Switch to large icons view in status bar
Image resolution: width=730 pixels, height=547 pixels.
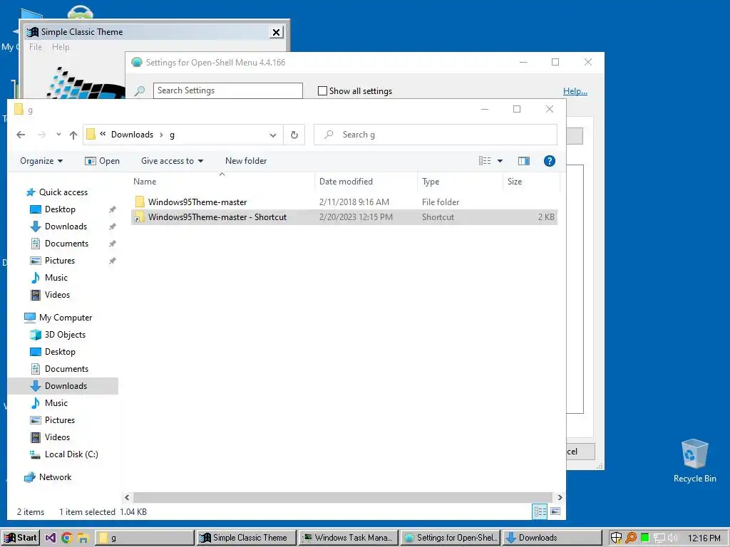tap(555, 511)
